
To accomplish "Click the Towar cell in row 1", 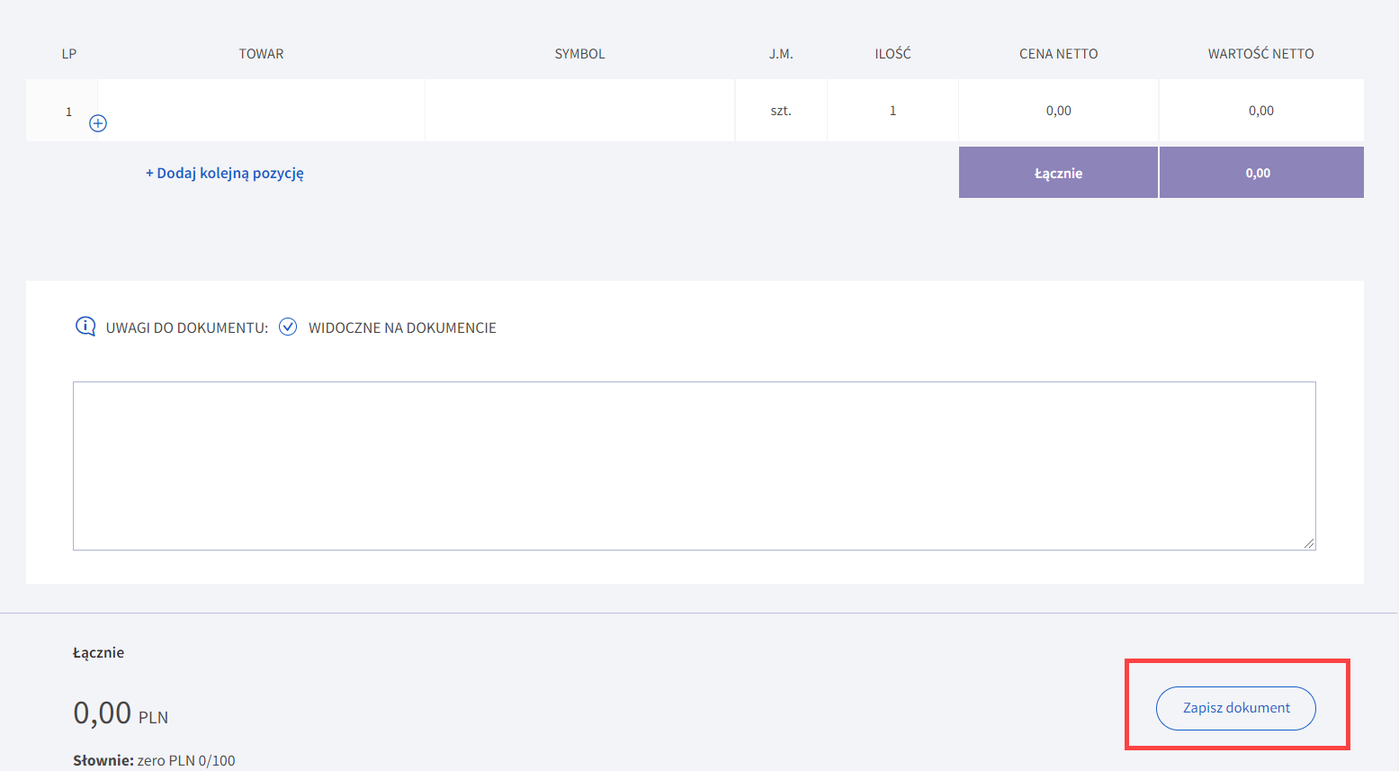I will coord(261,111).
